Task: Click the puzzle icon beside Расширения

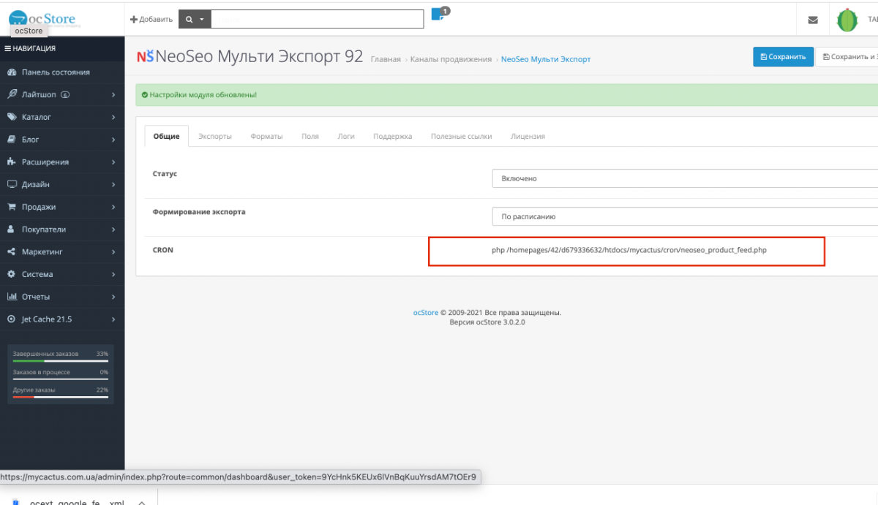Action: click(12, 162)
